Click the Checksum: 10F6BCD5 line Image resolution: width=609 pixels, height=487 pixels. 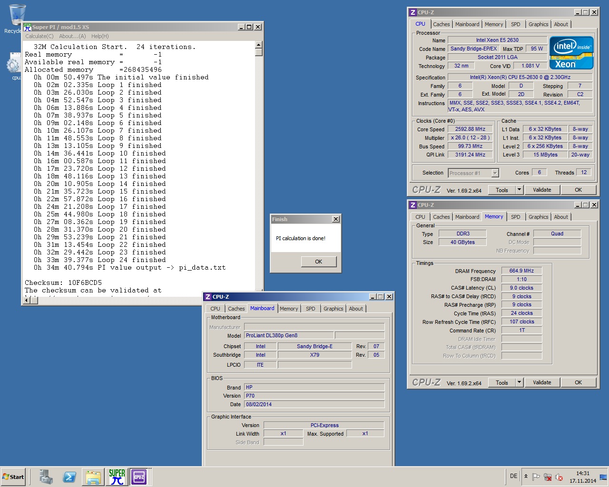pos(63,282)
